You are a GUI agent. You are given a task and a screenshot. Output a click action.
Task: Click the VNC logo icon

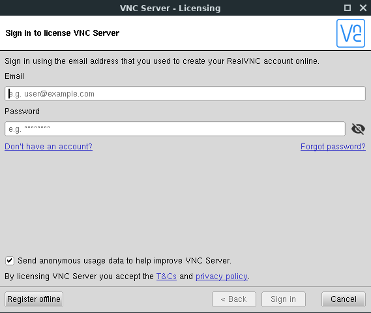pyautogui.click(x=351, y=33)
